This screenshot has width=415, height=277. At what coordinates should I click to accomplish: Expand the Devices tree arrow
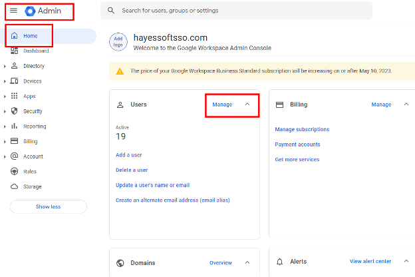point(5,81)
